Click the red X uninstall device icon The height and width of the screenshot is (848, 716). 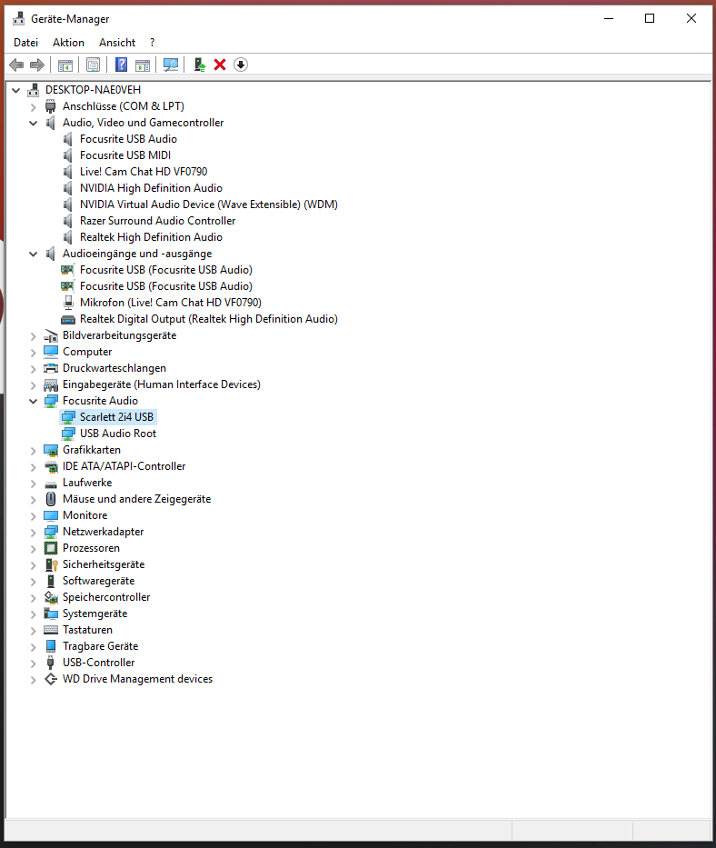tap(220, 65)
